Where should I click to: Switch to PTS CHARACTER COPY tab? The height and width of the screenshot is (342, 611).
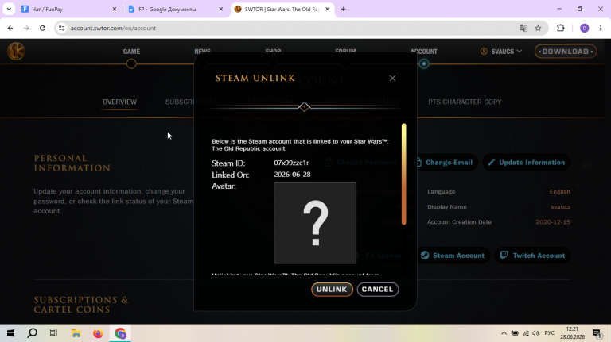click(x=465, y=102)
